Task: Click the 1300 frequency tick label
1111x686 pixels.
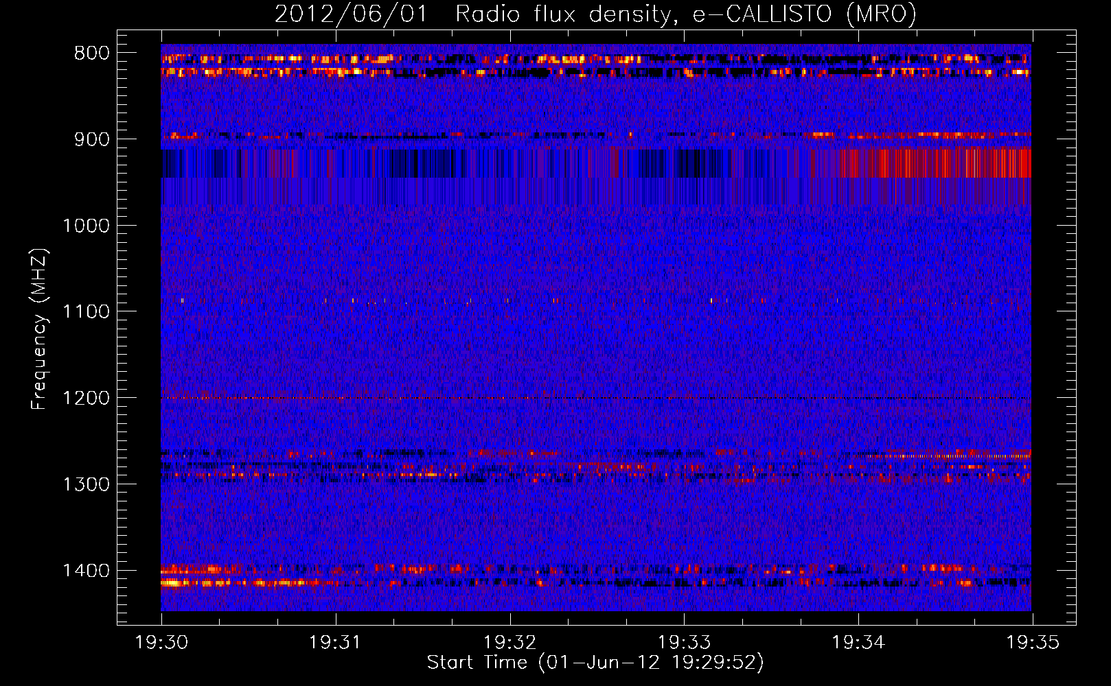Action: (86, 484)
